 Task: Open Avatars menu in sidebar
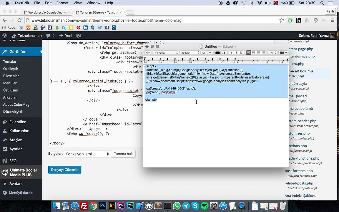coord(16,184)
